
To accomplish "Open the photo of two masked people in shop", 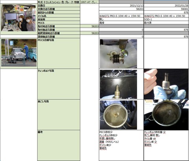I will (x=19, y=18).
